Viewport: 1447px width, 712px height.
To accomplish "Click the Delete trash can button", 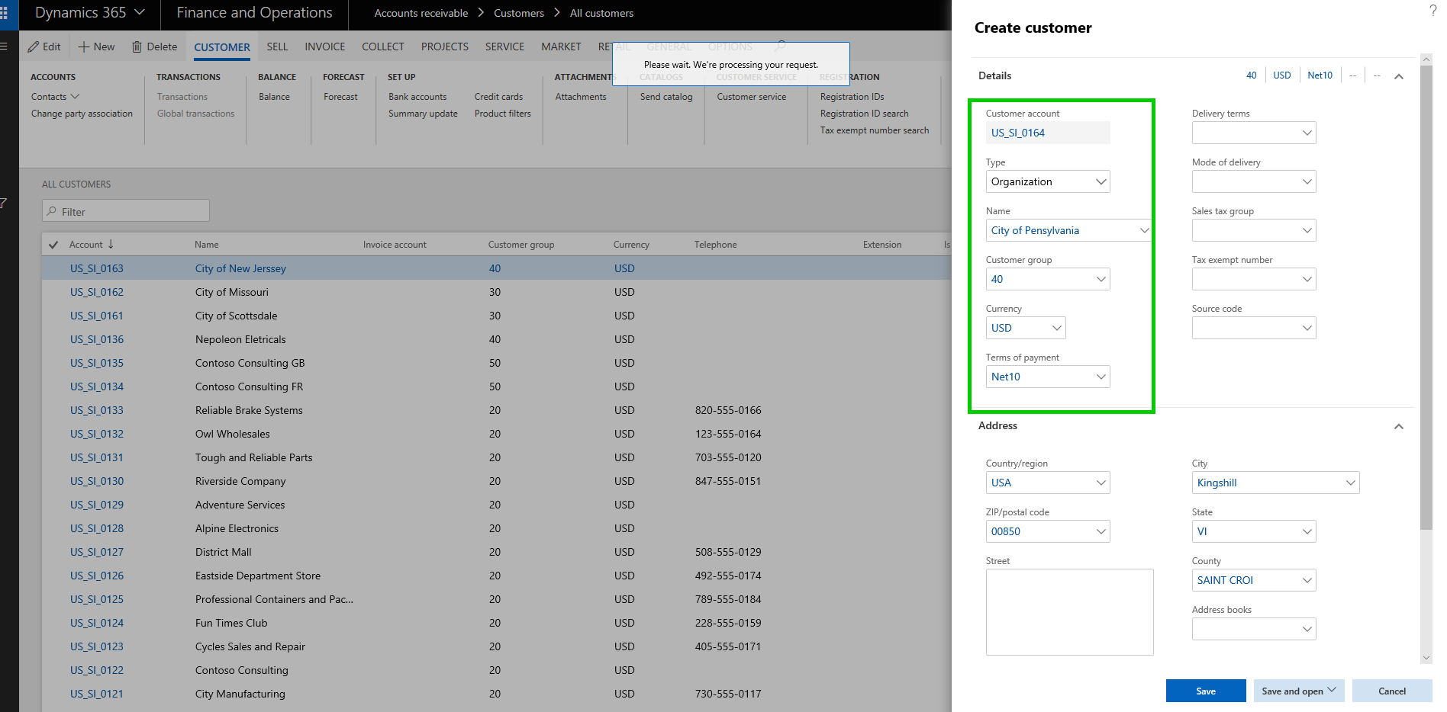I will click(x=154, y=47).
